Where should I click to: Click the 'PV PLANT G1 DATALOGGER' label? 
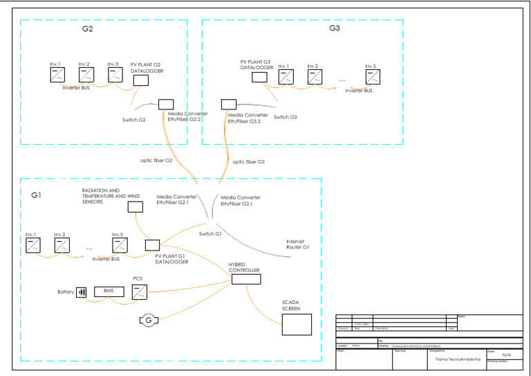(171, 260)
